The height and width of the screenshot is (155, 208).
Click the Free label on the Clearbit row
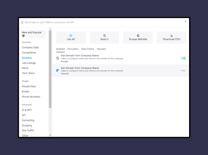tap(183, 70)
